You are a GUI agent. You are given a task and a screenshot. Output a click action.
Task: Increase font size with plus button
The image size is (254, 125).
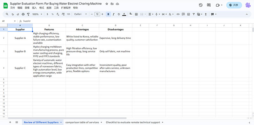point(102,14)
